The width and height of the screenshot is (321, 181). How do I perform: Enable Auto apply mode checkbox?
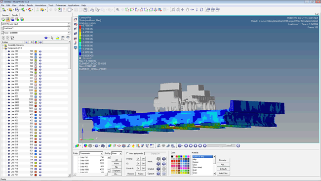[127, 153]
